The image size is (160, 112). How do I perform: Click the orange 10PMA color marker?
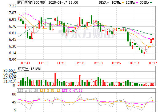pos(123,2)
